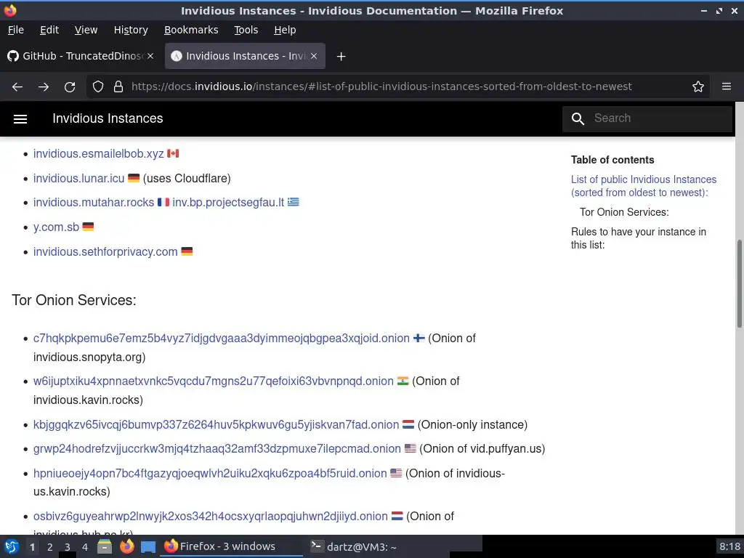Open the View menu
Image resolution: width=744 pixels, height=558 pixels.
86,30
